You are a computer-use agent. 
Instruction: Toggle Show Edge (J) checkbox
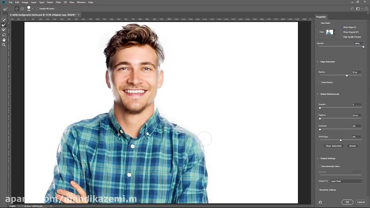coord(342,28)
